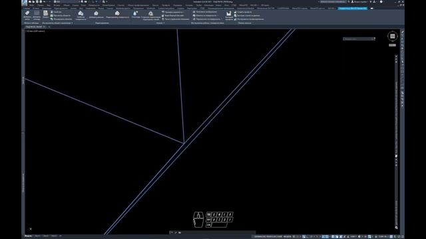
Task: Select the Water Drop analysis tool
Action: coord(135,15)
